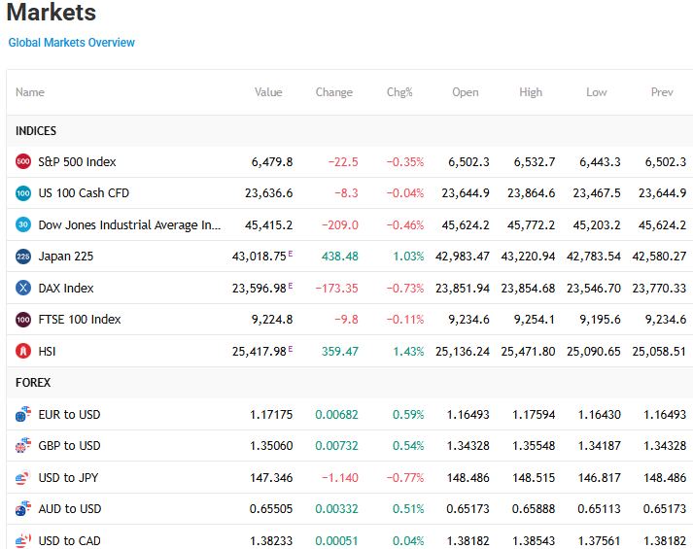
Task: Select the FOREX section heading
Action: point(33,383)
